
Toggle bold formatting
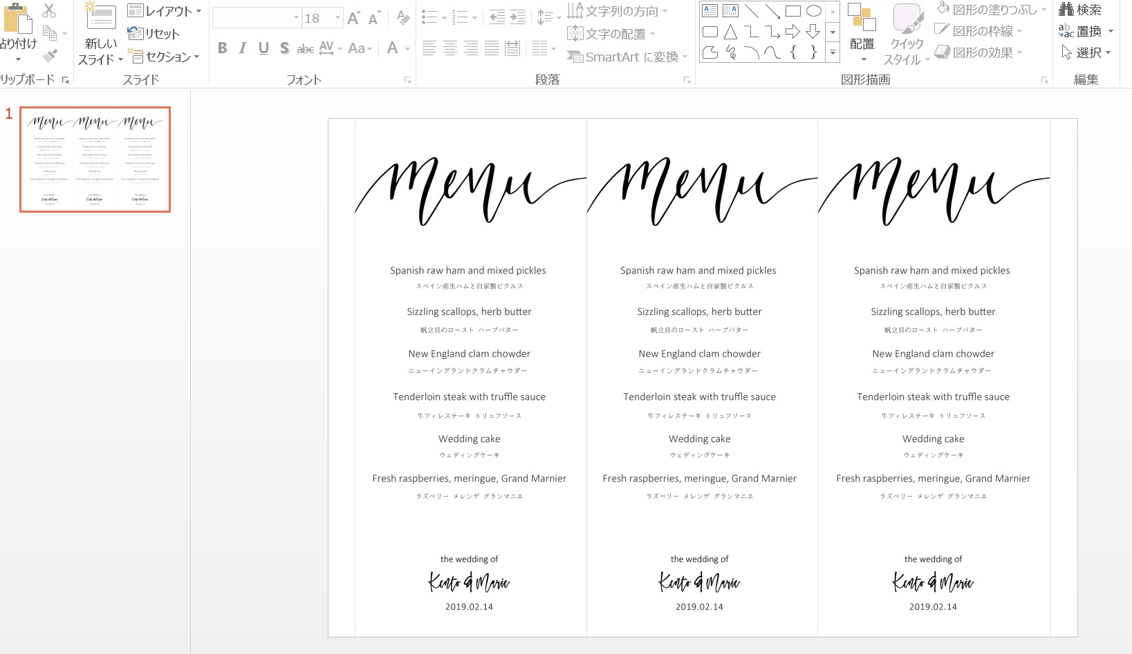pos(222,48)
